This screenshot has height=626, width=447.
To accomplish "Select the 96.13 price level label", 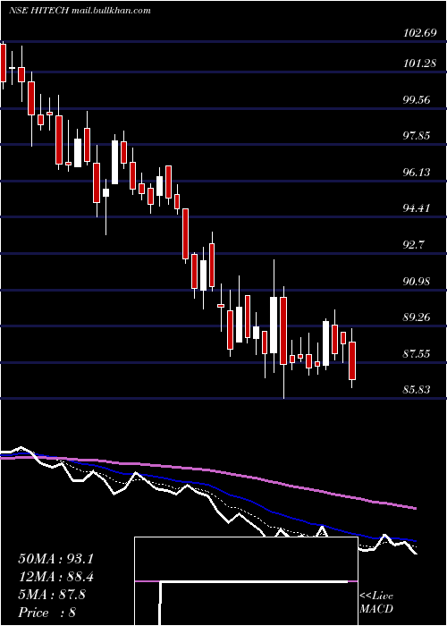I will 417,173.
